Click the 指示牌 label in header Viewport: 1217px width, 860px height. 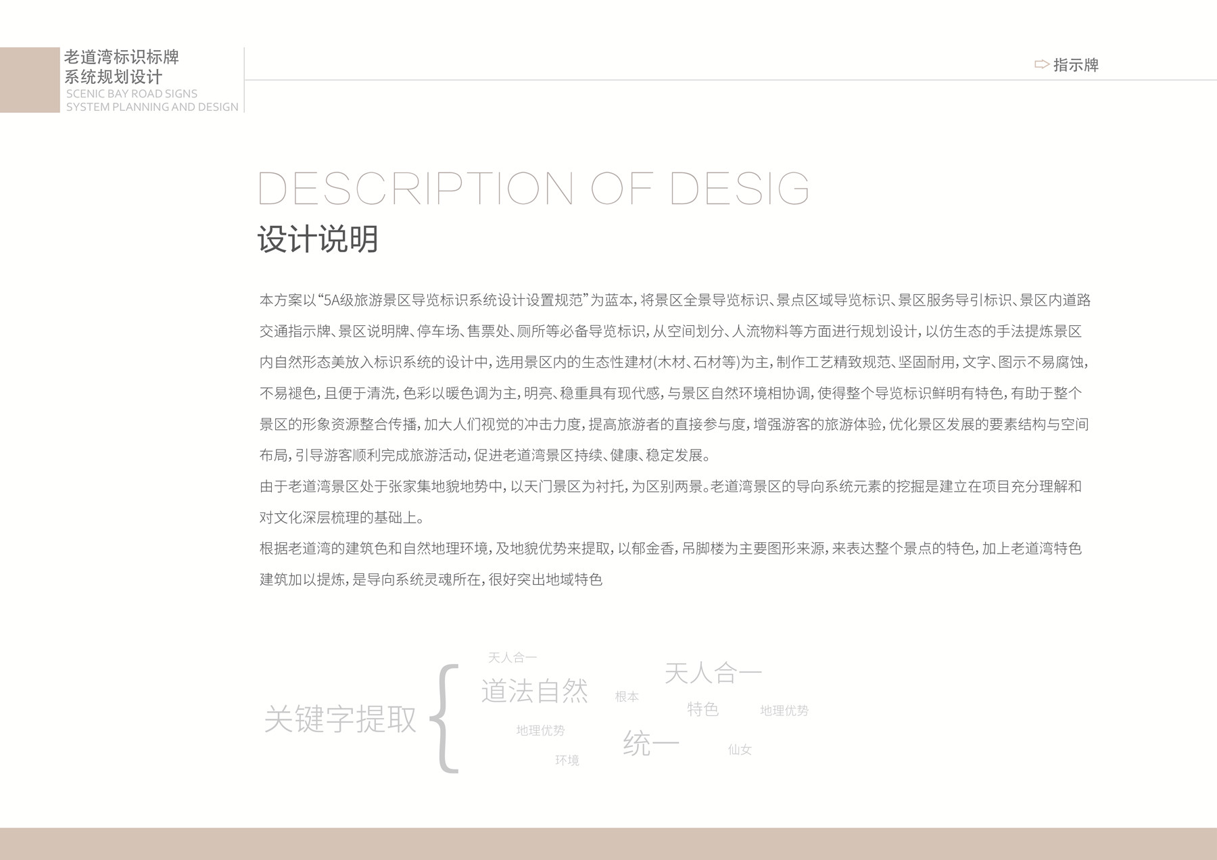click(x=1076, y=65)
